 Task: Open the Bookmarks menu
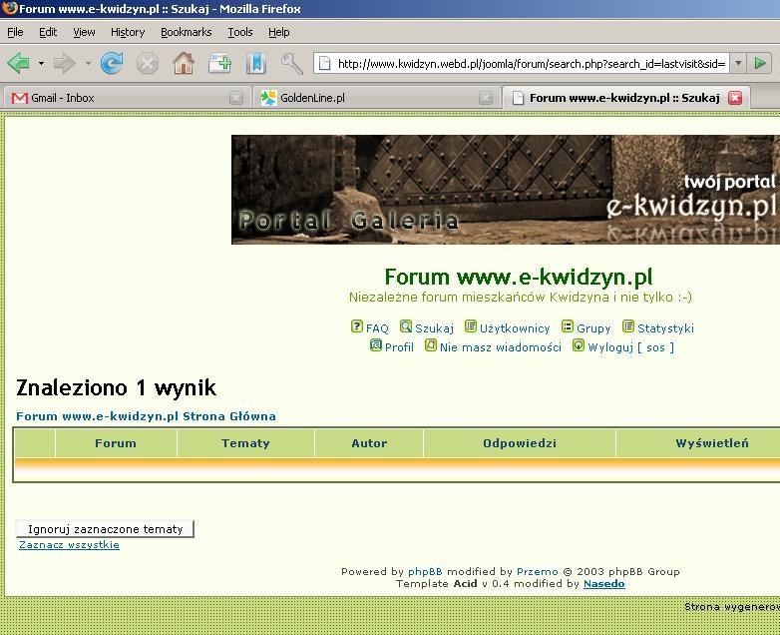186,32
